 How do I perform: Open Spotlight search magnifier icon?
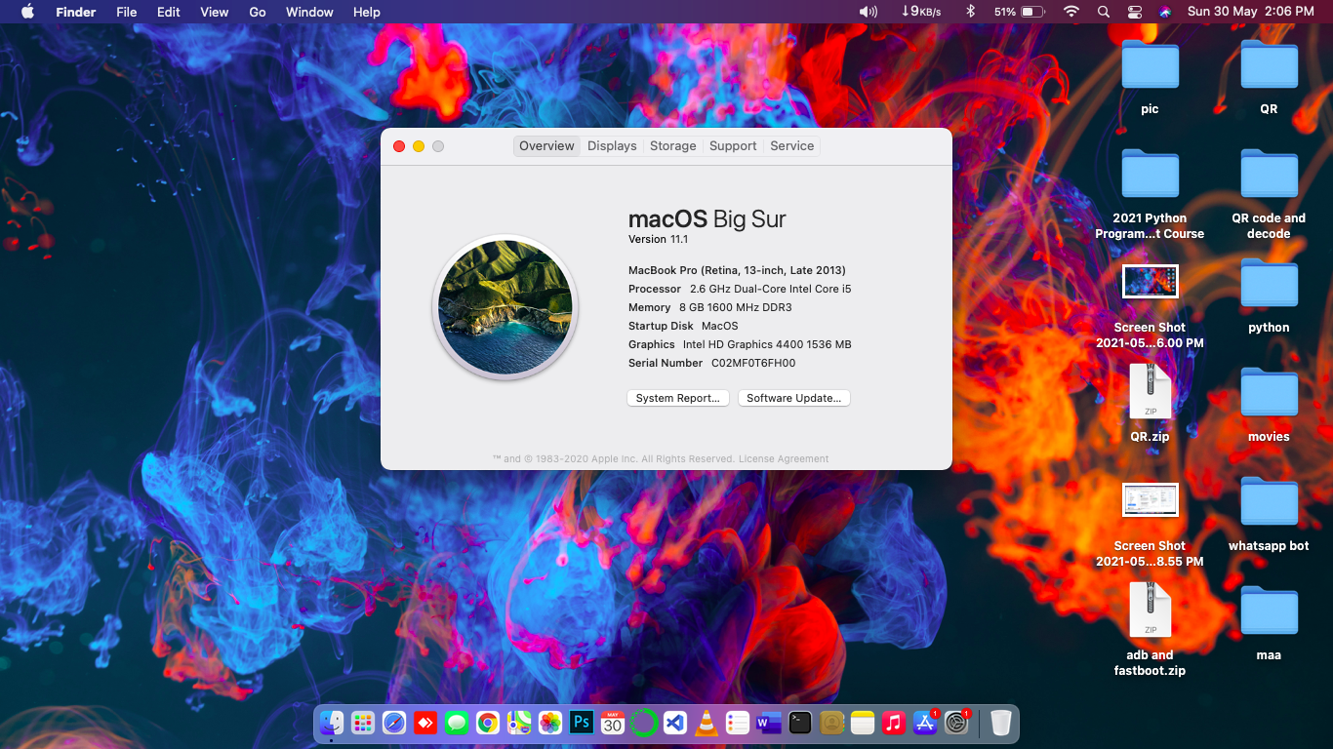coord(1104,12)
